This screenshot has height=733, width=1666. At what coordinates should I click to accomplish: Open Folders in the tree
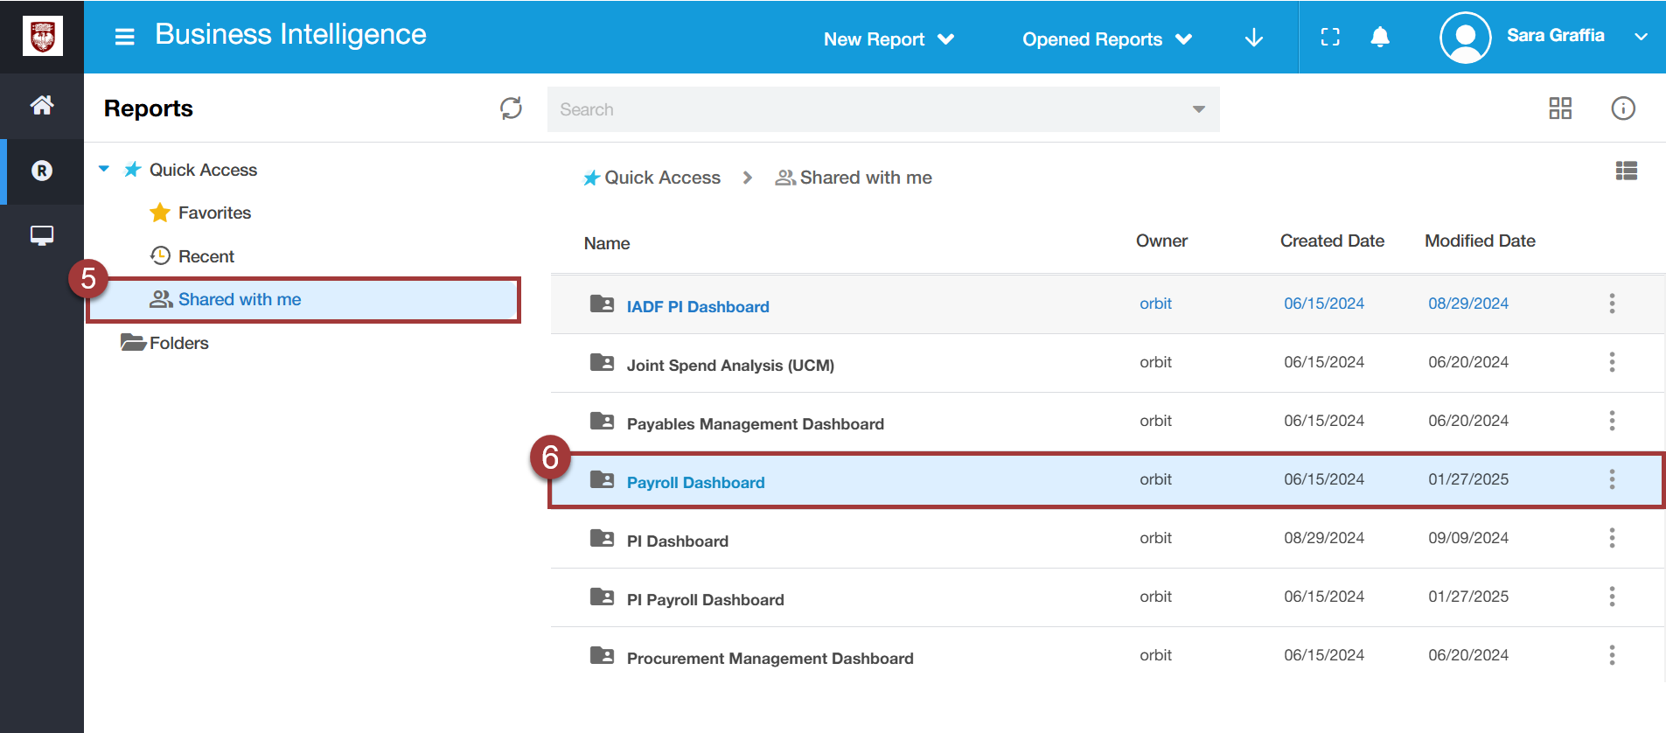click(x=178, y=343)
